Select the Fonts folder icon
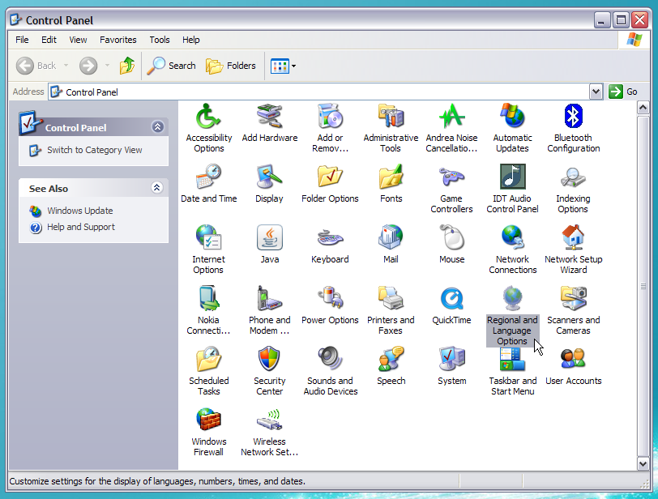This screenshot has height=499, width=658. pos(391,177)
